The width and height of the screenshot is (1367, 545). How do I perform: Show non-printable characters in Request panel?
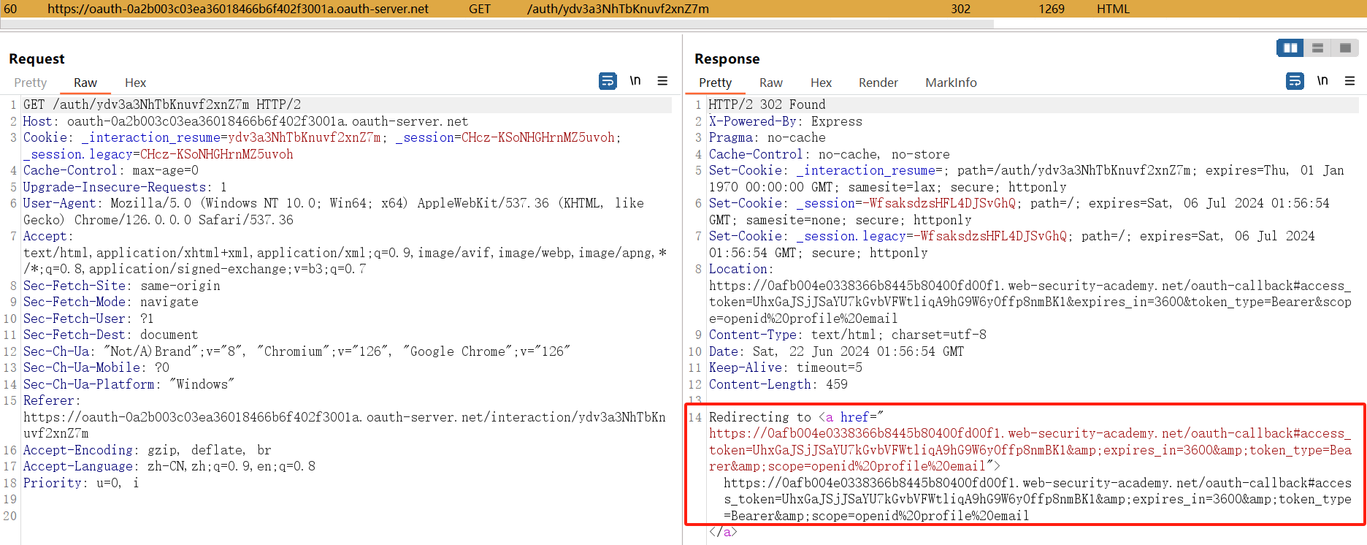coord(635,81)
